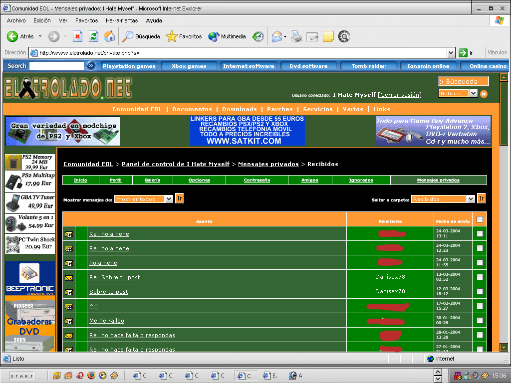The image size is (511, 383).
Task: Click the Edit page toolbar icon
Action: [x=312, y=36]
